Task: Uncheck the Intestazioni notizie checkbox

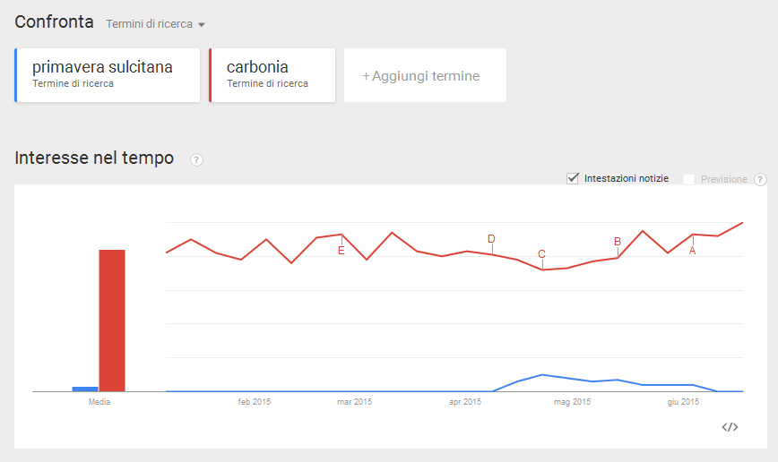Action: [x=573, y=178]
